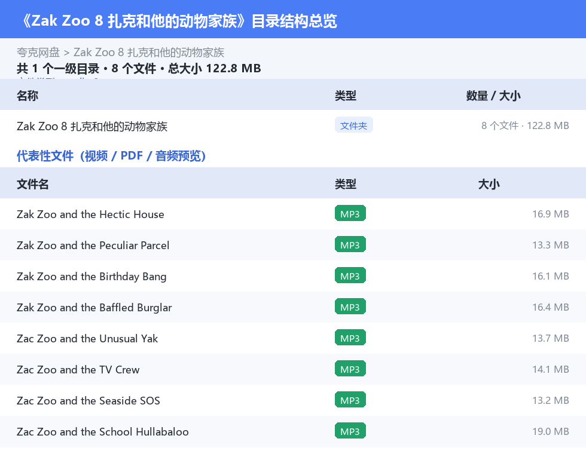
Task: Click MP3 badge for Peculiar Parcel
Action: [x=350, y=244]
